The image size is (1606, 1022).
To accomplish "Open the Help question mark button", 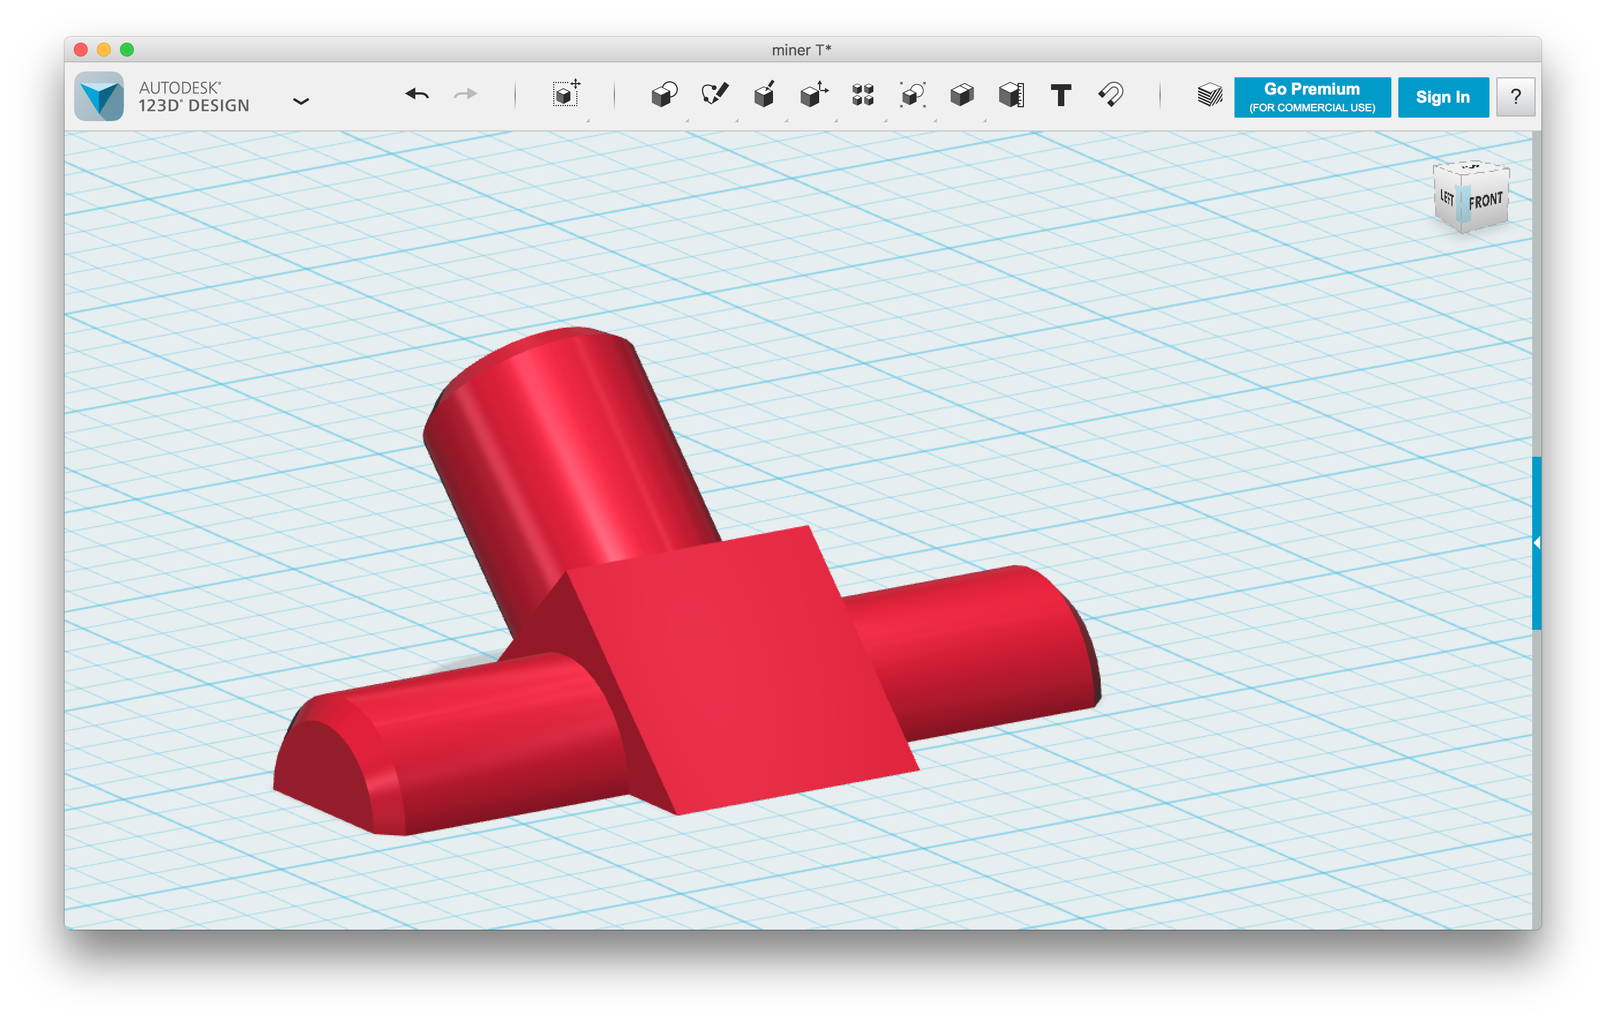I will [1515, 97].
